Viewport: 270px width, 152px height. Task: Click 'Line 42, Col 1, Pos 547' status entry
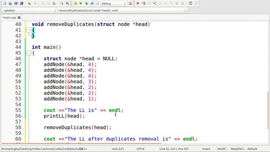click(174, 149)
